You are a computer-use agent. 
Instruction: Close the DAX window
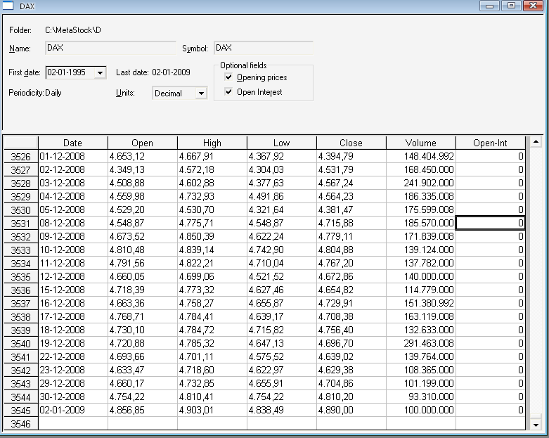click(534, 6)
